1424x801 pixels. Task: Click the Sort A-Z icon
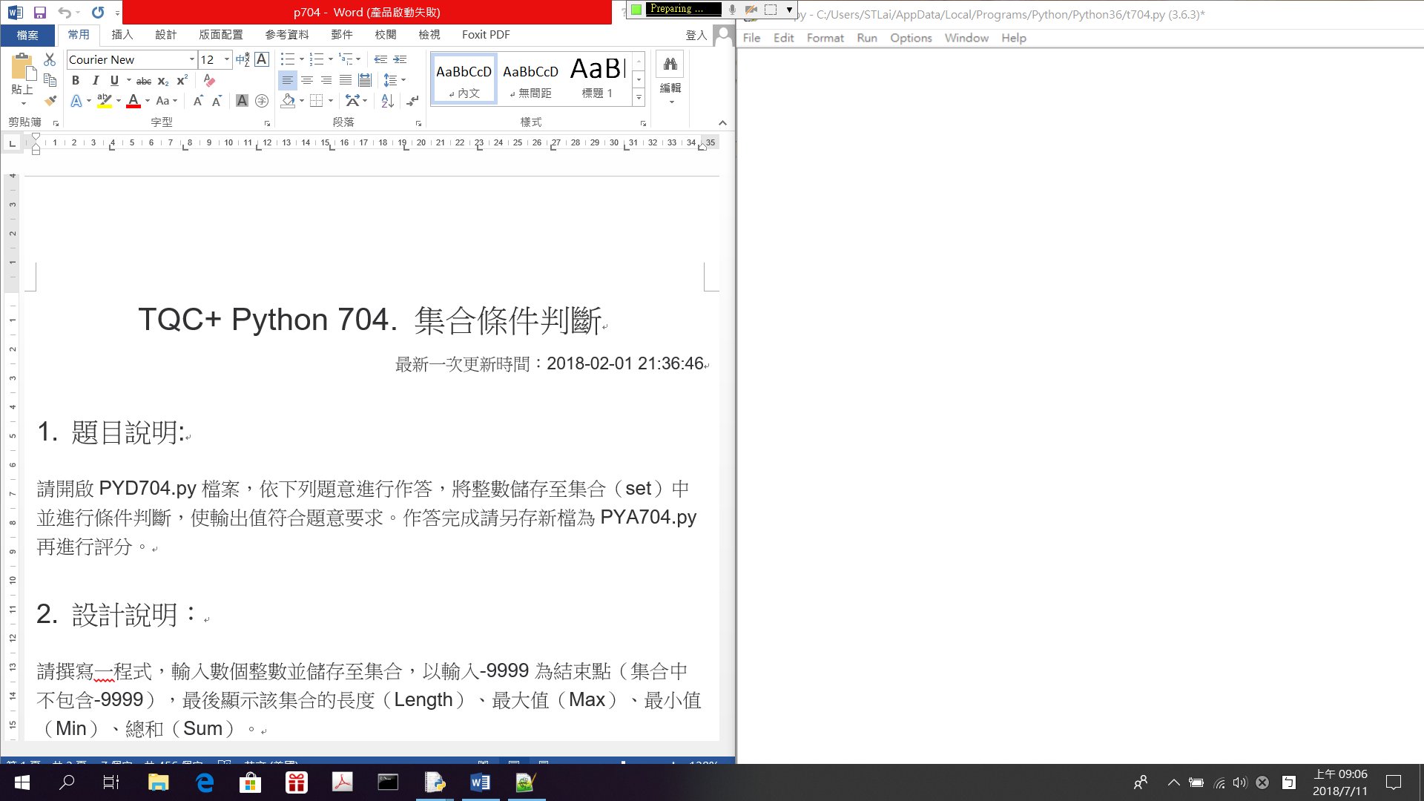[387, 101]
